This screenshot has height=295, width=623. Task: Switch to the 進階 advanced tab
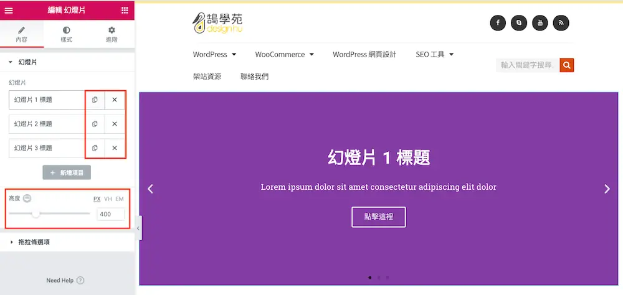click(112, 35)
